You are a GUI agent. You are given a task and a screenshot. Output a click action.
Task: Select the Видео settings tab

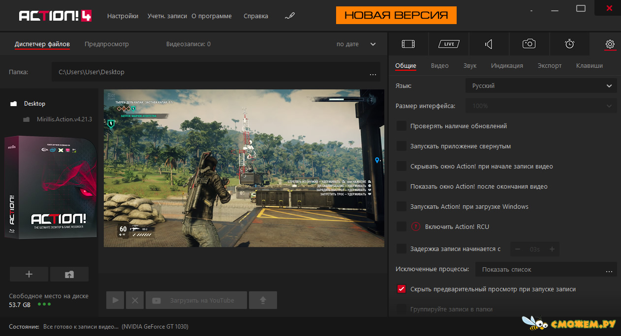[440, 65]
